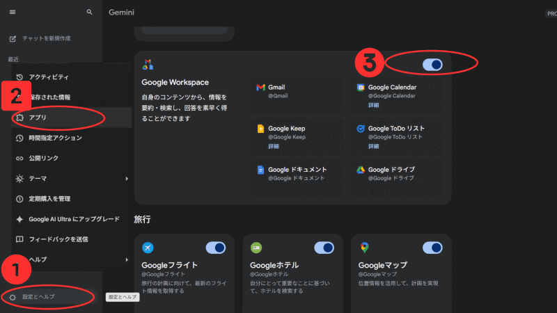
Task: Click the manage subscriptions icon
Action: 19,199
